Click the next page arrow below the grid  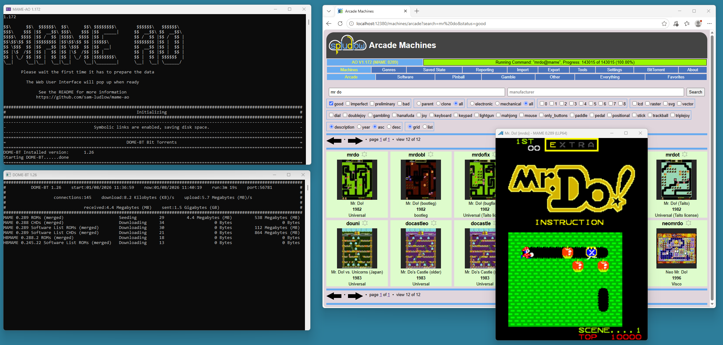point(355,296)
